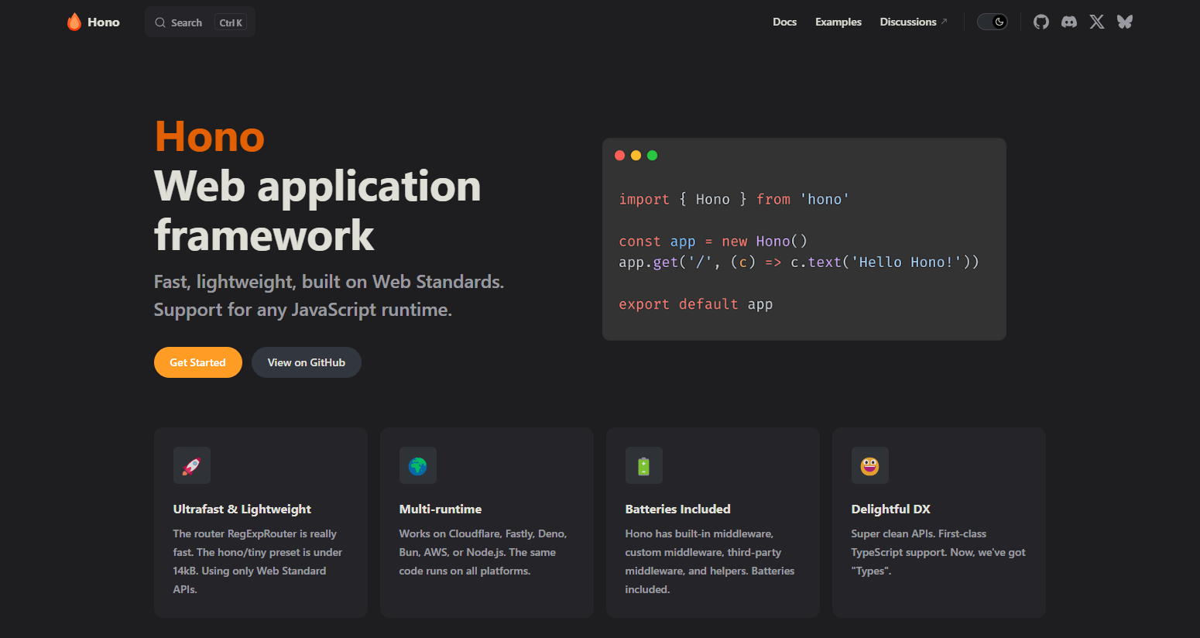Toggle the dark mode appearance switch
This screenshot has width=1200, height=638.
click(992, 22)
